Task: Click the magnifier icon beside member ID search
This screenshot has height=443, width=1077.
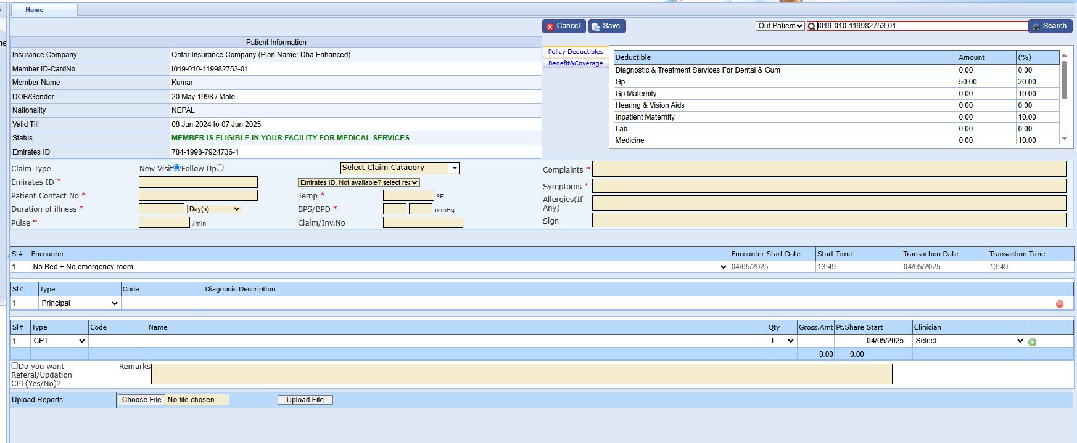Action: coord(812,26)
